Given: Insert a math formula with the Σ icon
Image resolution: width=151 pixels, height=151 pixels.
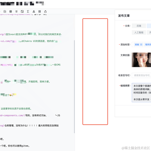Looking at the screenshot, I should (28, 11).
